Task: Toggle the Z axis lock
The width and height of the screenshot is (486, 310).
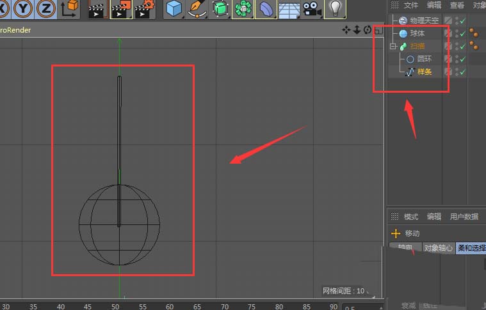Action: click(x=46, y=8)
